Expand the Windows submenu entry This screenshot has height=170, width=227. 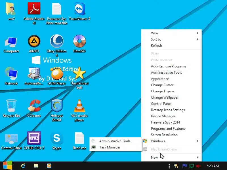[x=171, y=141]
